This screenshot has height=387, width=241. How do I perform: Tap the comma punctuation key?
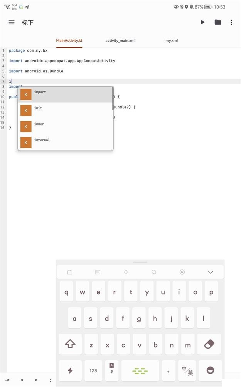112,370
